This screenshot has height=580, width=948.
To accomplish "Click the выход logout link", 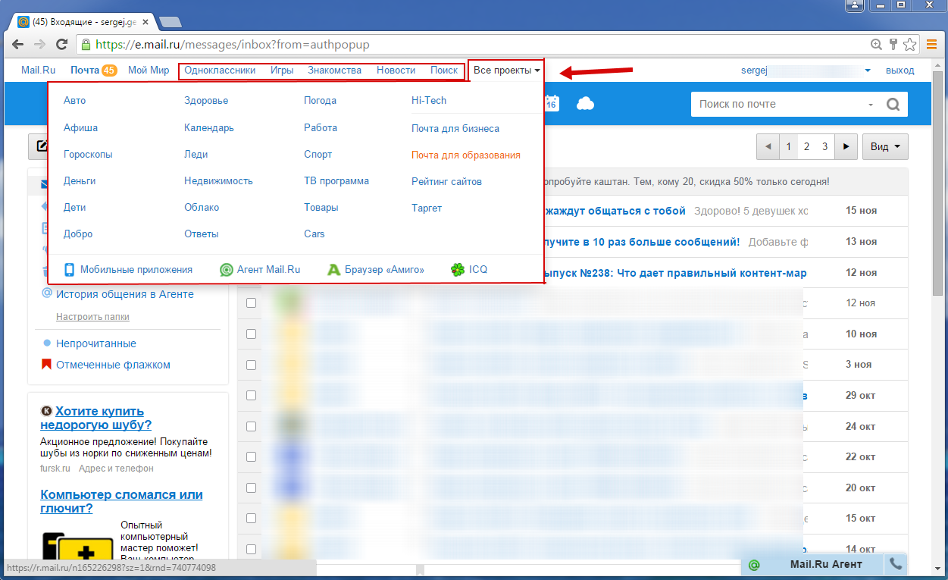I will tap(900, 71).
